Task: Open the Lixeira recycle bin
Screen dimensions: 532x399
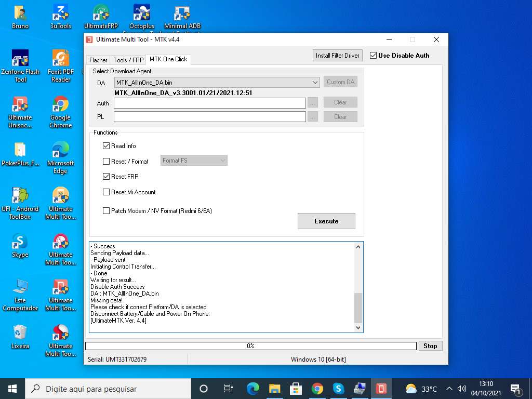Action: click(x=20, y=337)
